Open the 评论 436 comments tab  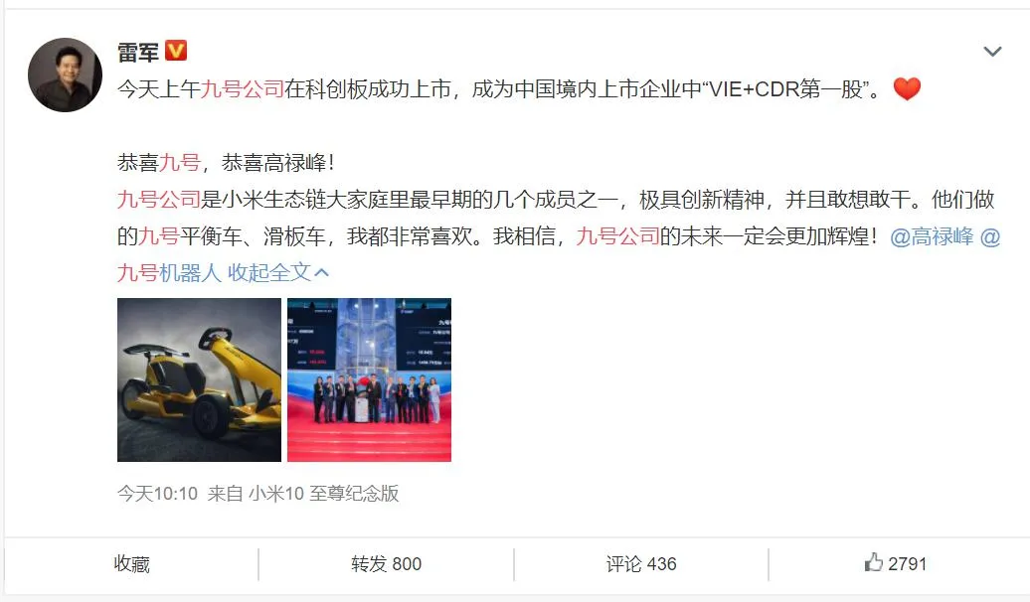point(641,564)
